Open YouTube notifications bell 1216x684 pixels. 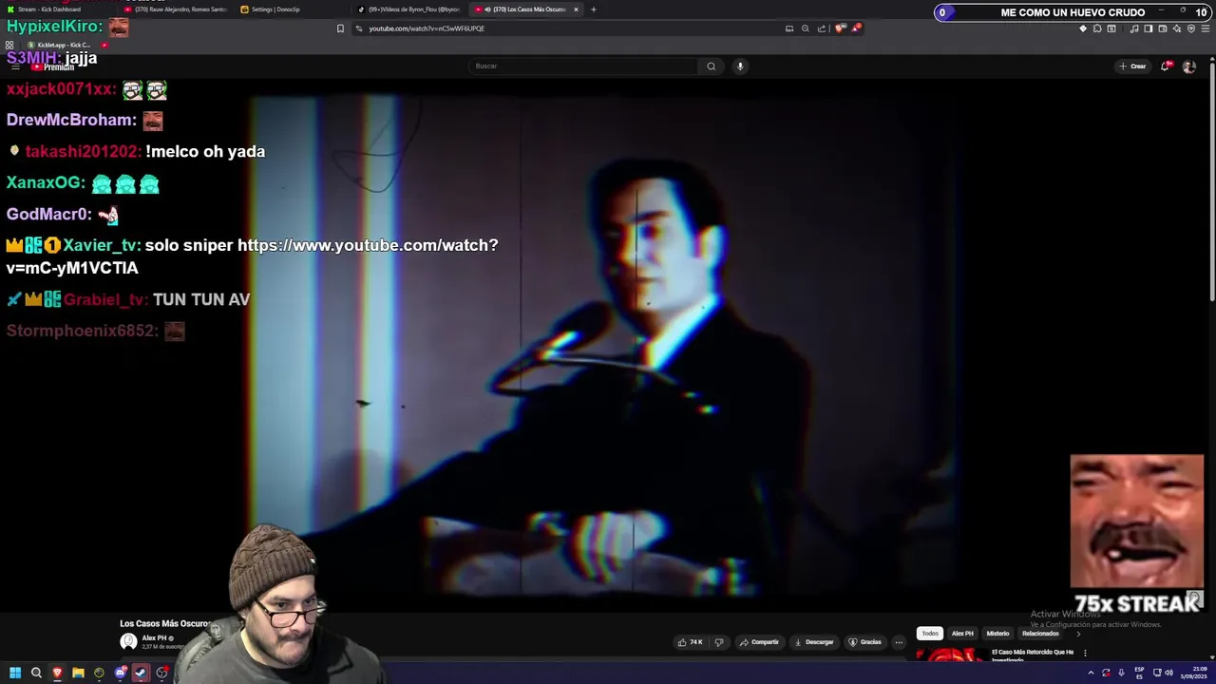point(1166,66)
